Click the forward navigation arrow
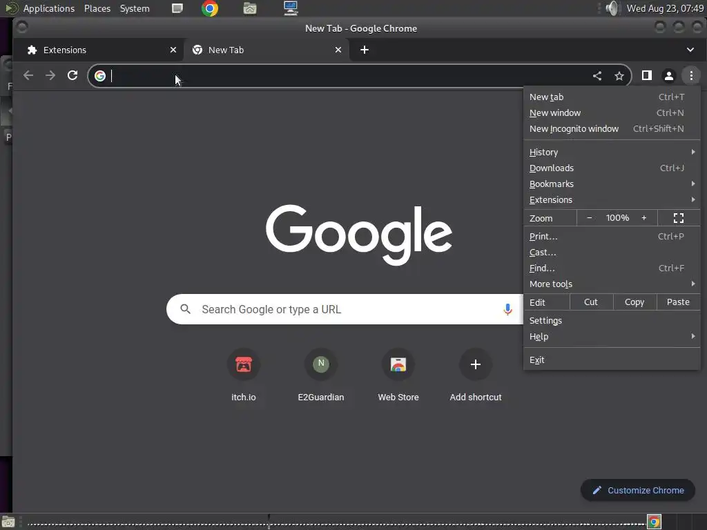 pyautogui.click(x=50, y=76)
